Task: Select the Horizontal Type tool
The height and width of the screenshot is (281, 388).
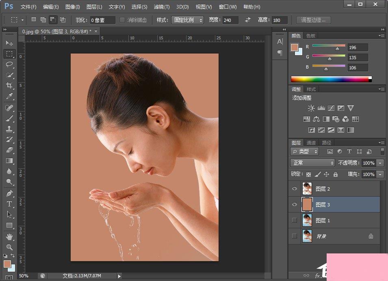Action: [9, 204]
